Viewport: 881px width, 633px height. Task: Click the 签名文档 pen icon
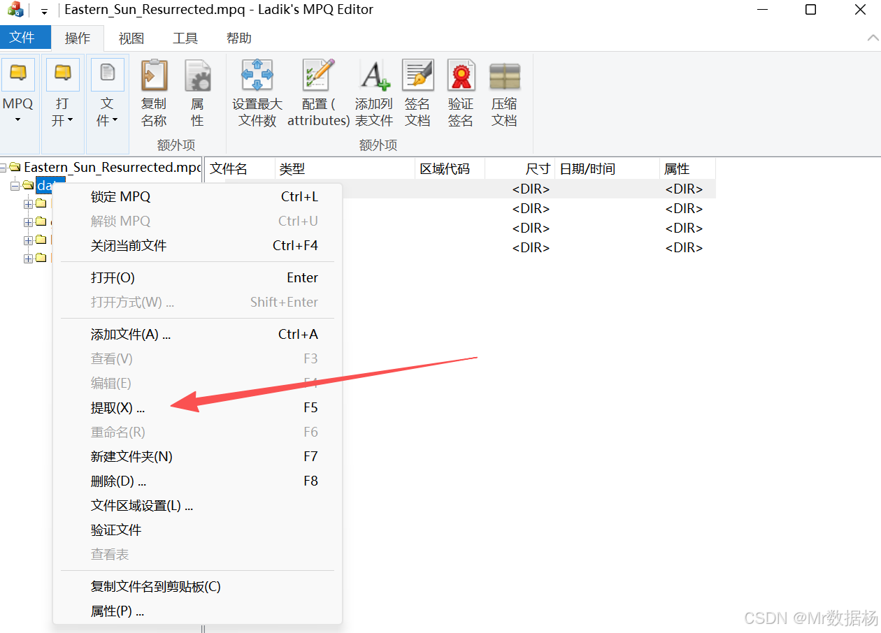point(417,75)
